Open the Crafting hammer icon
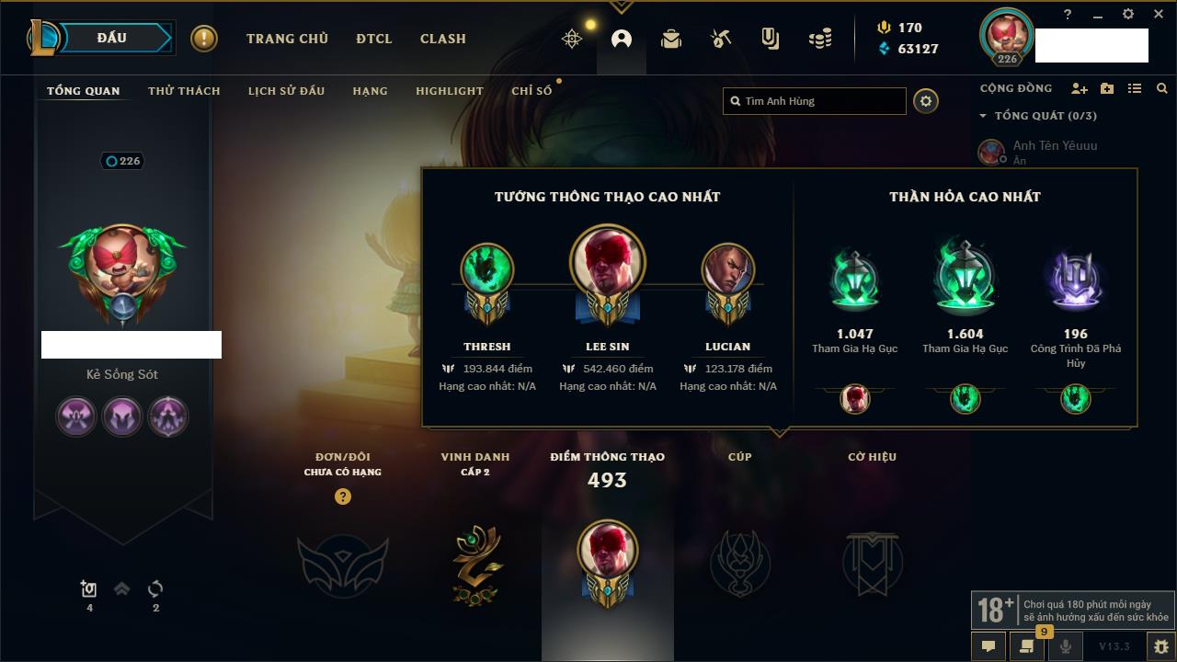The height and width of the screenshot is (662, 1177). pyautogui.click(x=721, y=39)
